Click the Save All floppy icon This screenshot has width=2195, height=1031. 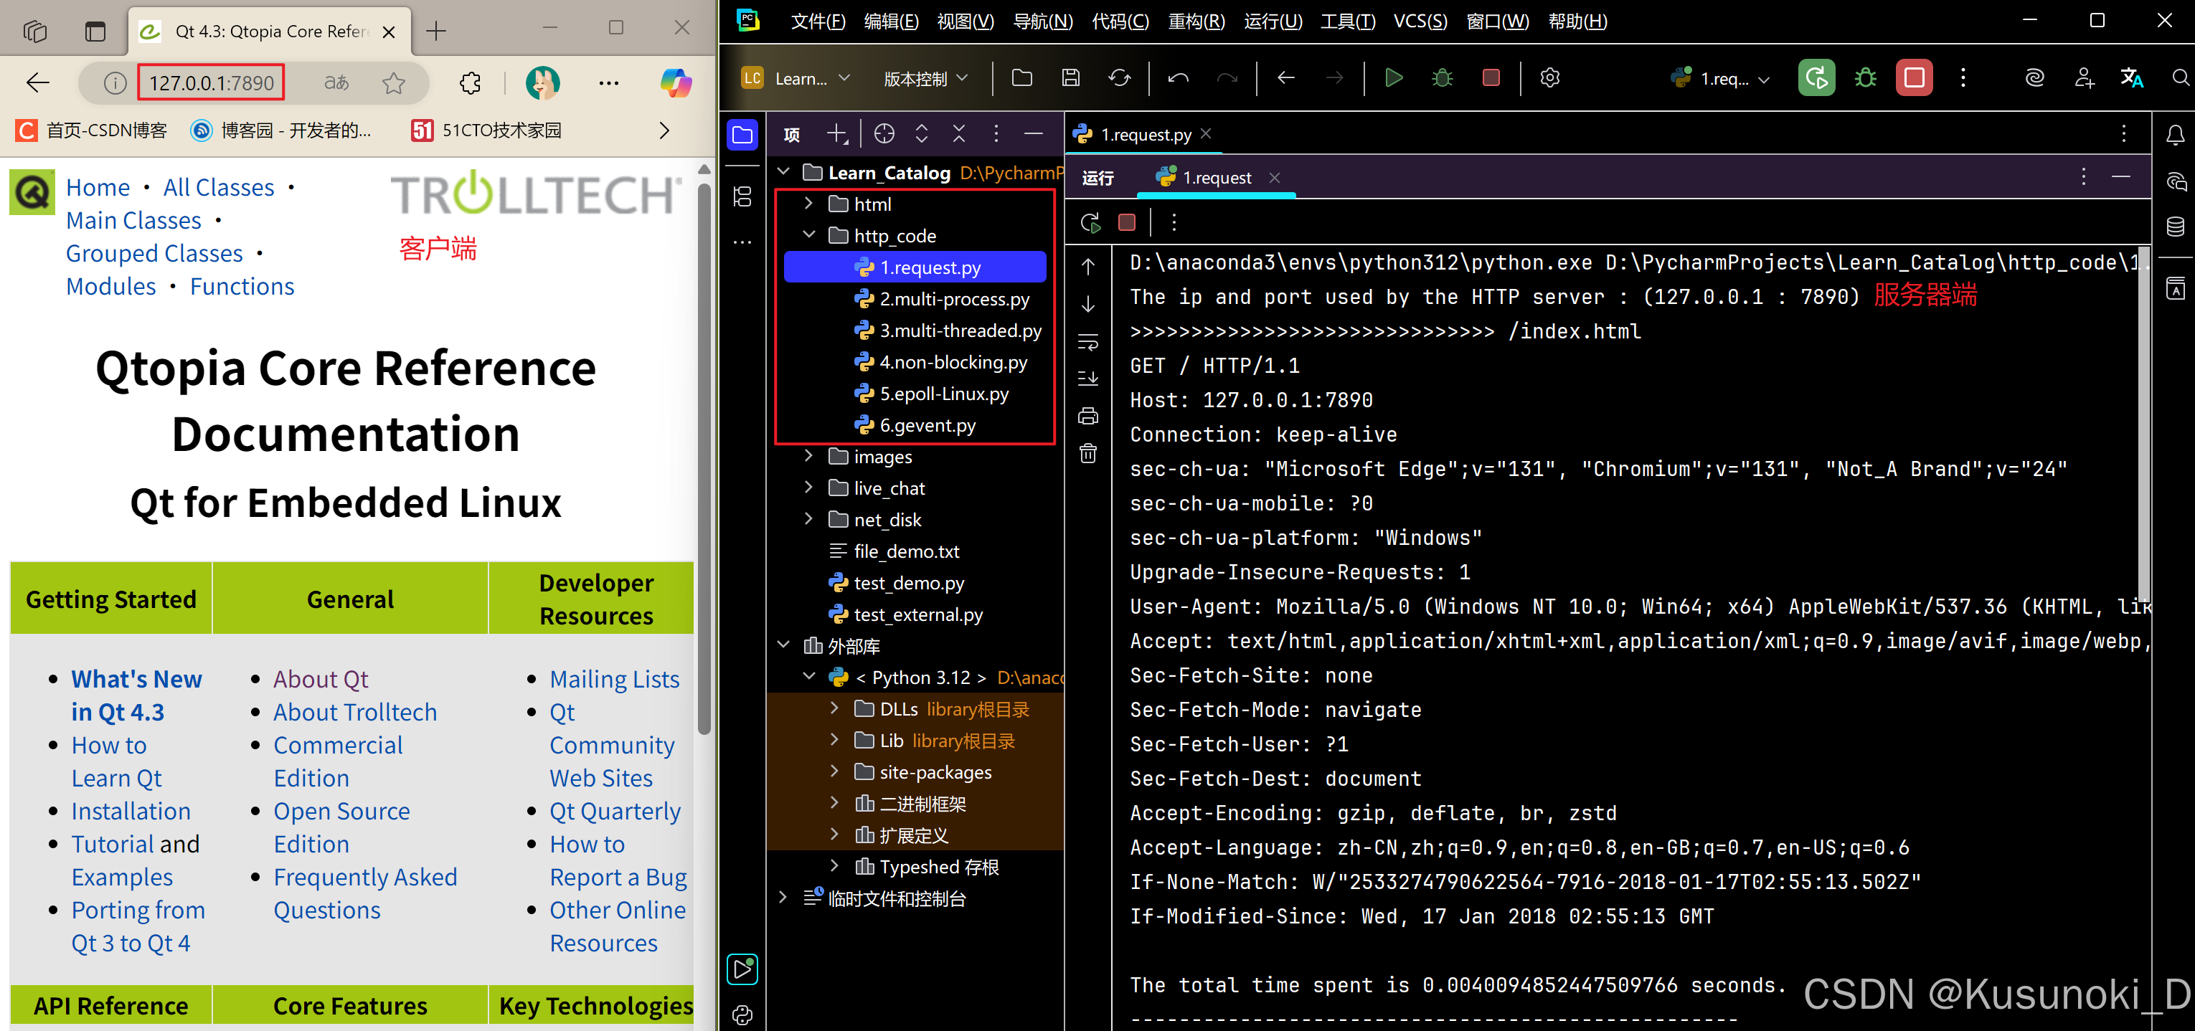pos(1070,78)
